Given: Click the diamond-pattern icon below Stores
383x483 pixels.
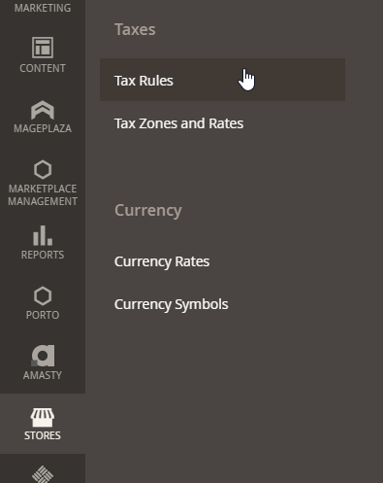Looking at the screenshot, I should 43,474.
